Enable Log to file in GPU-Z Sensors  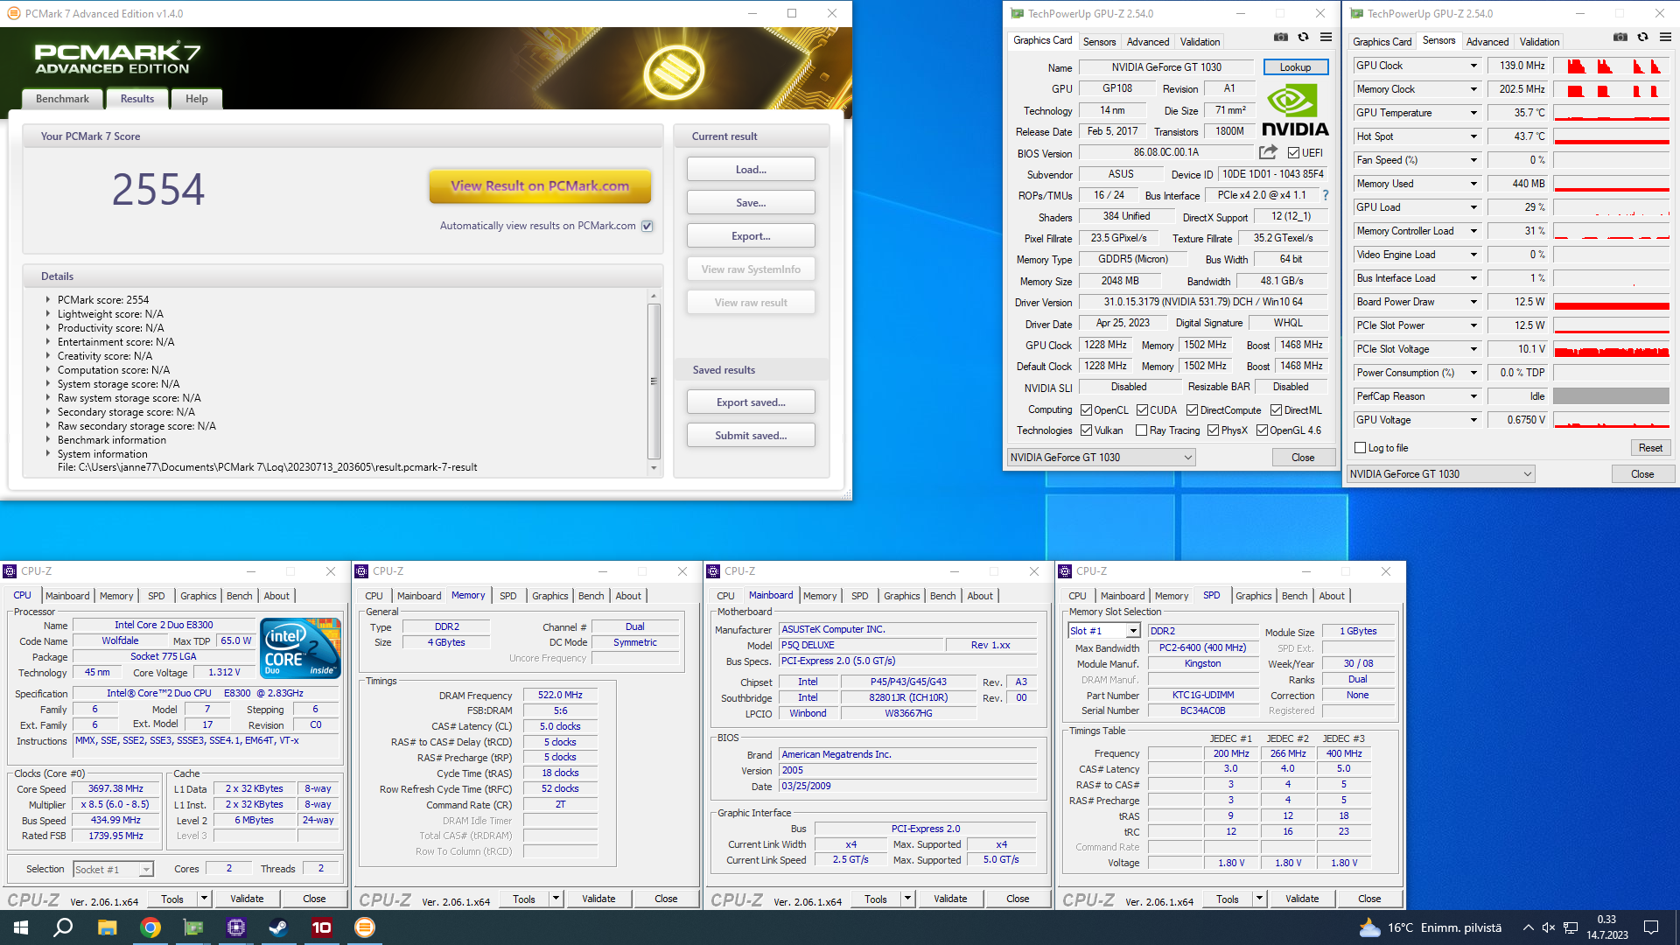[1360, 448]
